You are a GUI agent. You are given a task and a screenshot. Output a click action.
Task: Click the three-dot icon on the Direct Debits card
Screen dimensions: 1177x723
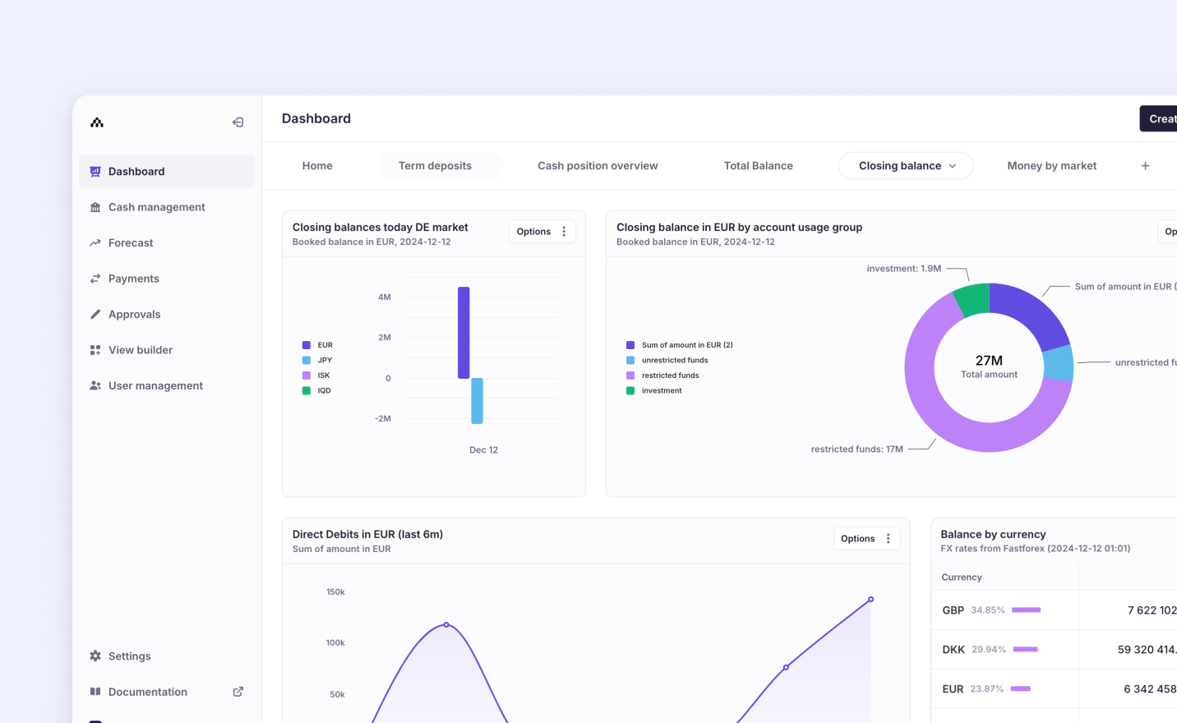coord(889,539)
